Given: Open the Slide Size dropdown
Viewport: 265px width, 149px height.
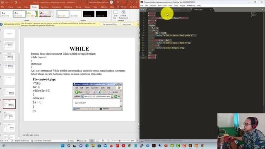Looking at the screenshot, I should coord(116,14).
